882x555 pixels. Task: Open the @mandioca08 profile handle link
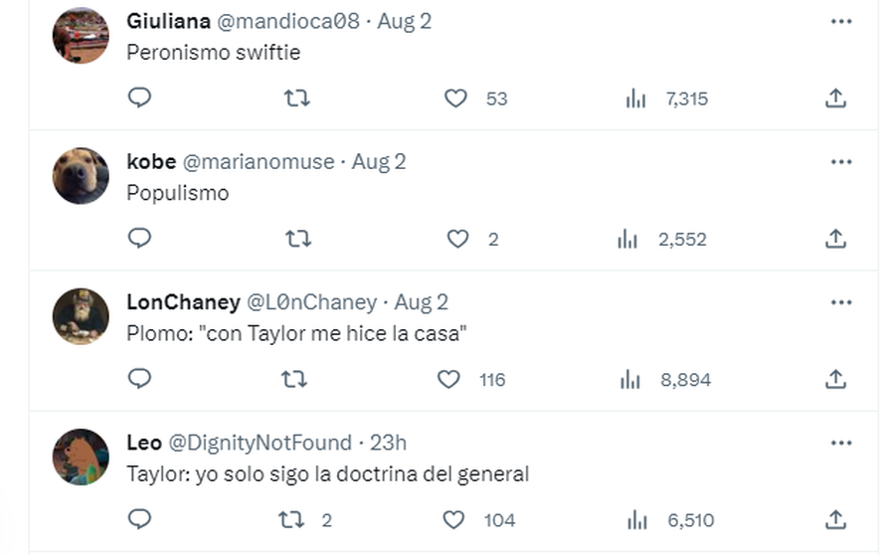[288, 21]
